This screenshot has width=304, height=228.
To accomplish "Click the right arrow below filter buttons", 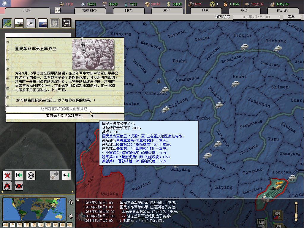I will 73,192.
